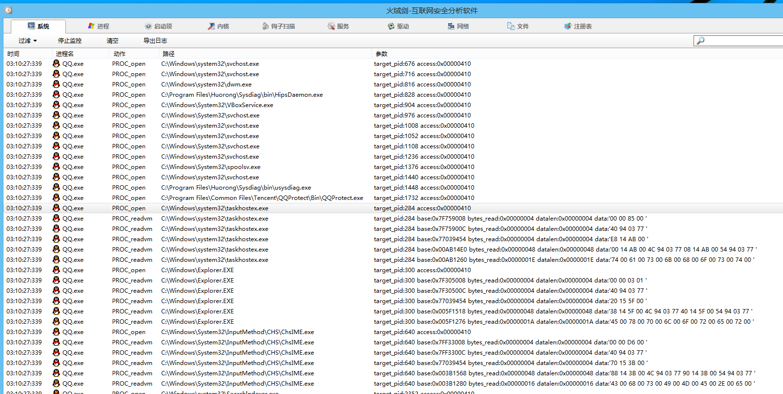Viewport: 783px width, 394px height.
Task: Select PROC_open row for Explorer.EXE
Action: [393, 270]
